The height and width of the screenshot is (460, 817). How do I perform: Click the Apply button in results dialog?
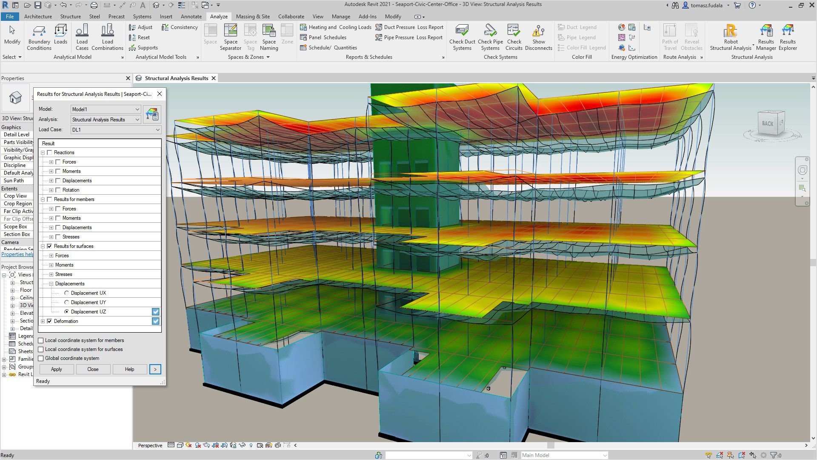(x=56, y=369)
